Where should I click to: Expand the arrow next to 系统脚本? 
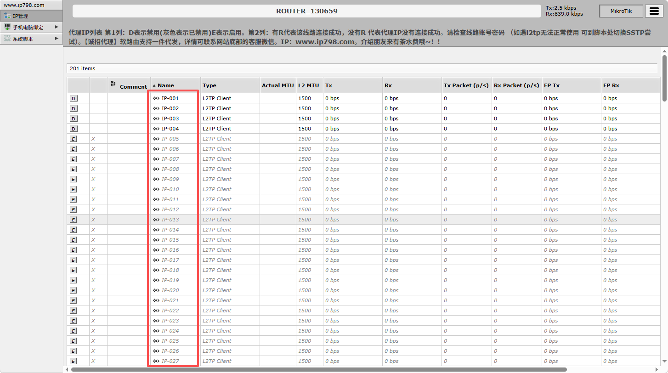(x=57, y=39)
